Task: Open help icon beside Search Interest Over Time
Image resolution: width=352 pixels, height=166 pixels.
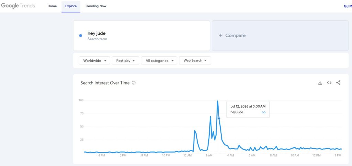Action: point(134,83)
